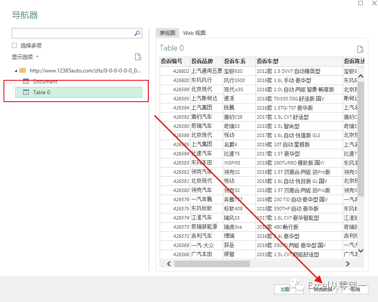Click the cell 标致408

239,209
